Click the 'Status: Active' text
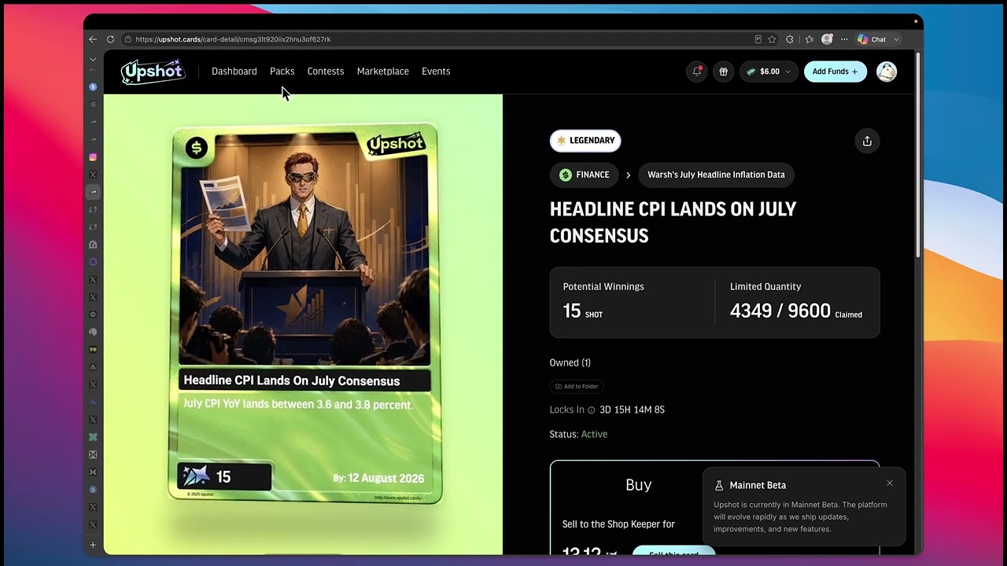Screen dimensions: 1007x566 (x=578, y=434)
